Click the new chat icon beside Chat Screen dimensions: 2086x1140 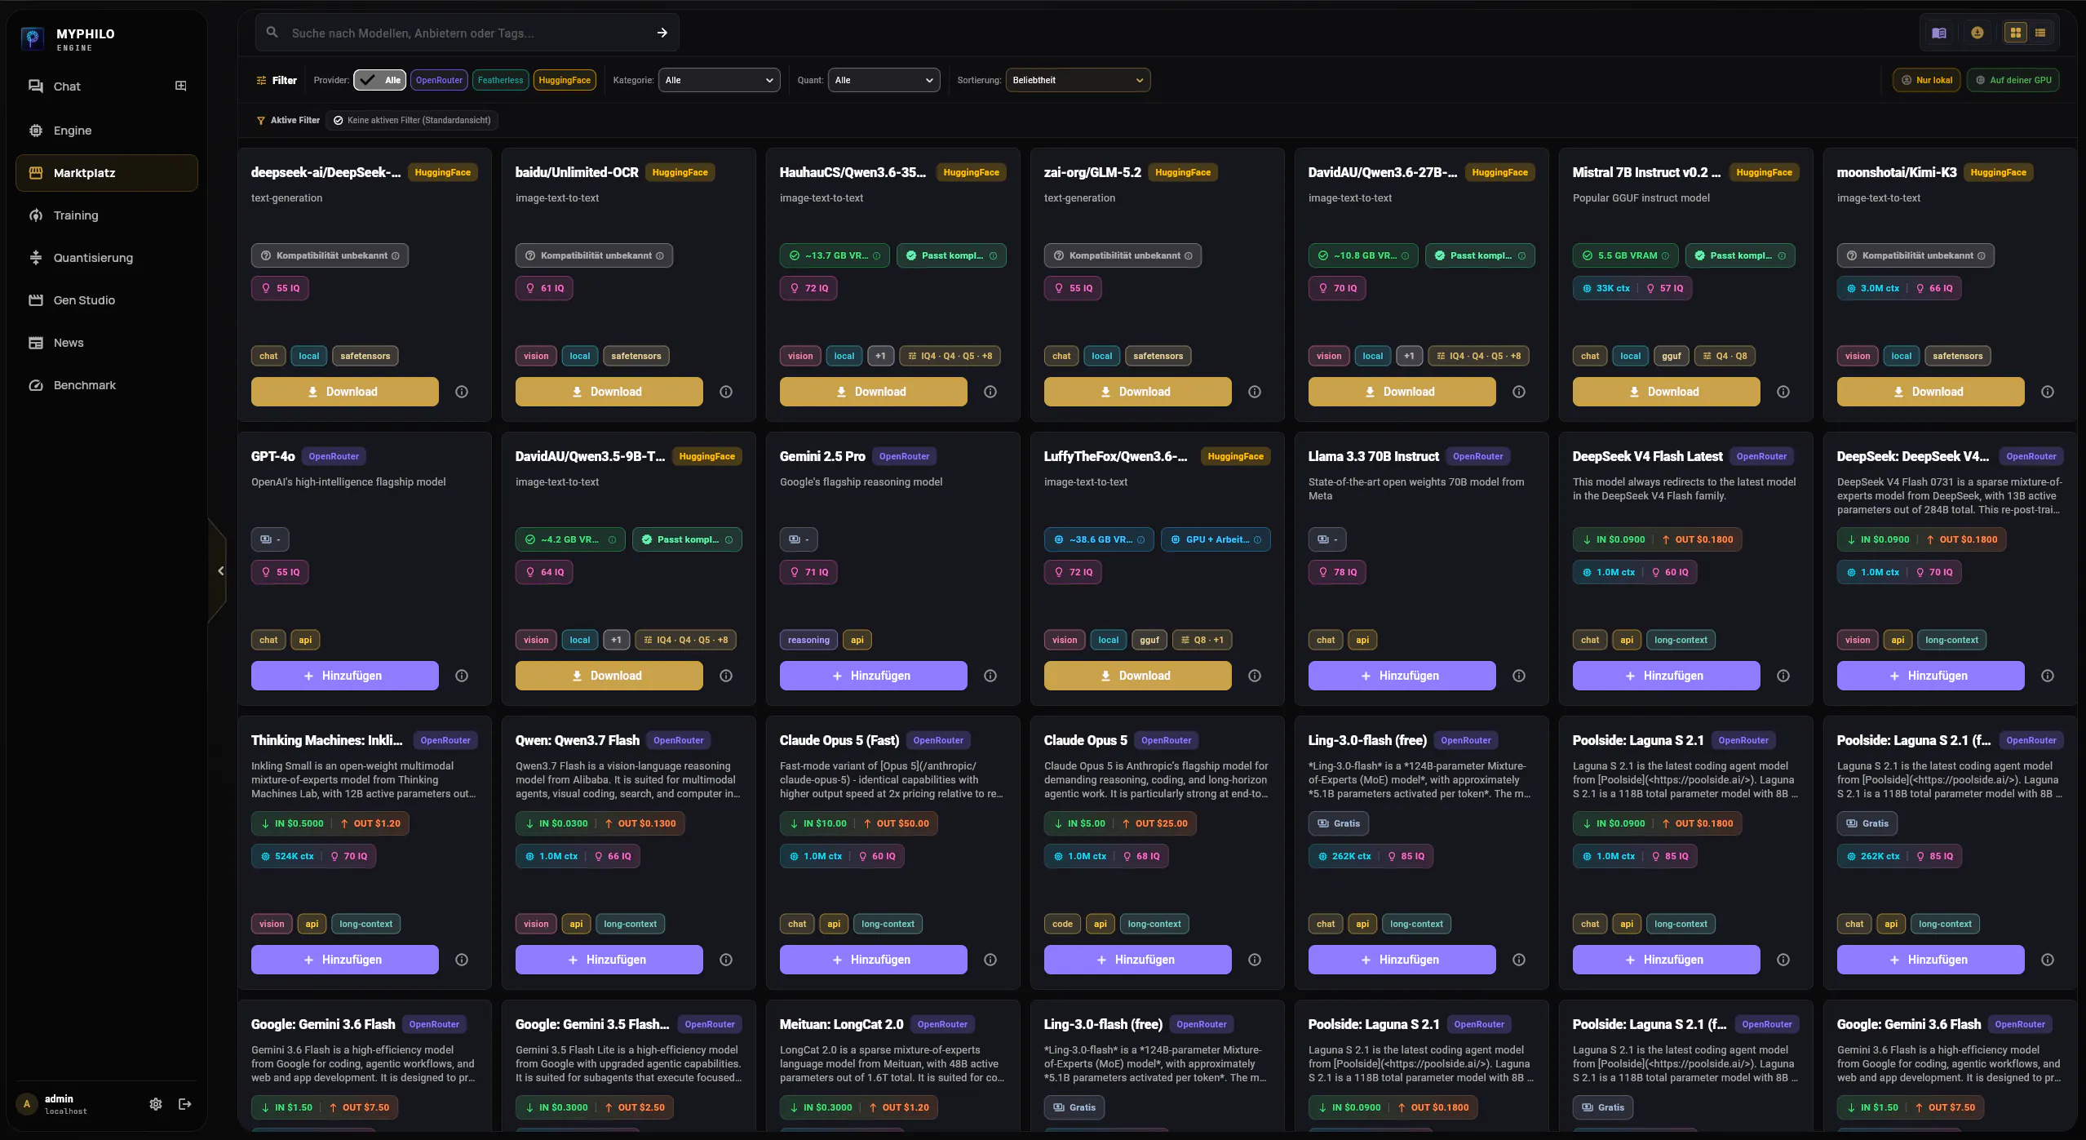tap(181, 86)
